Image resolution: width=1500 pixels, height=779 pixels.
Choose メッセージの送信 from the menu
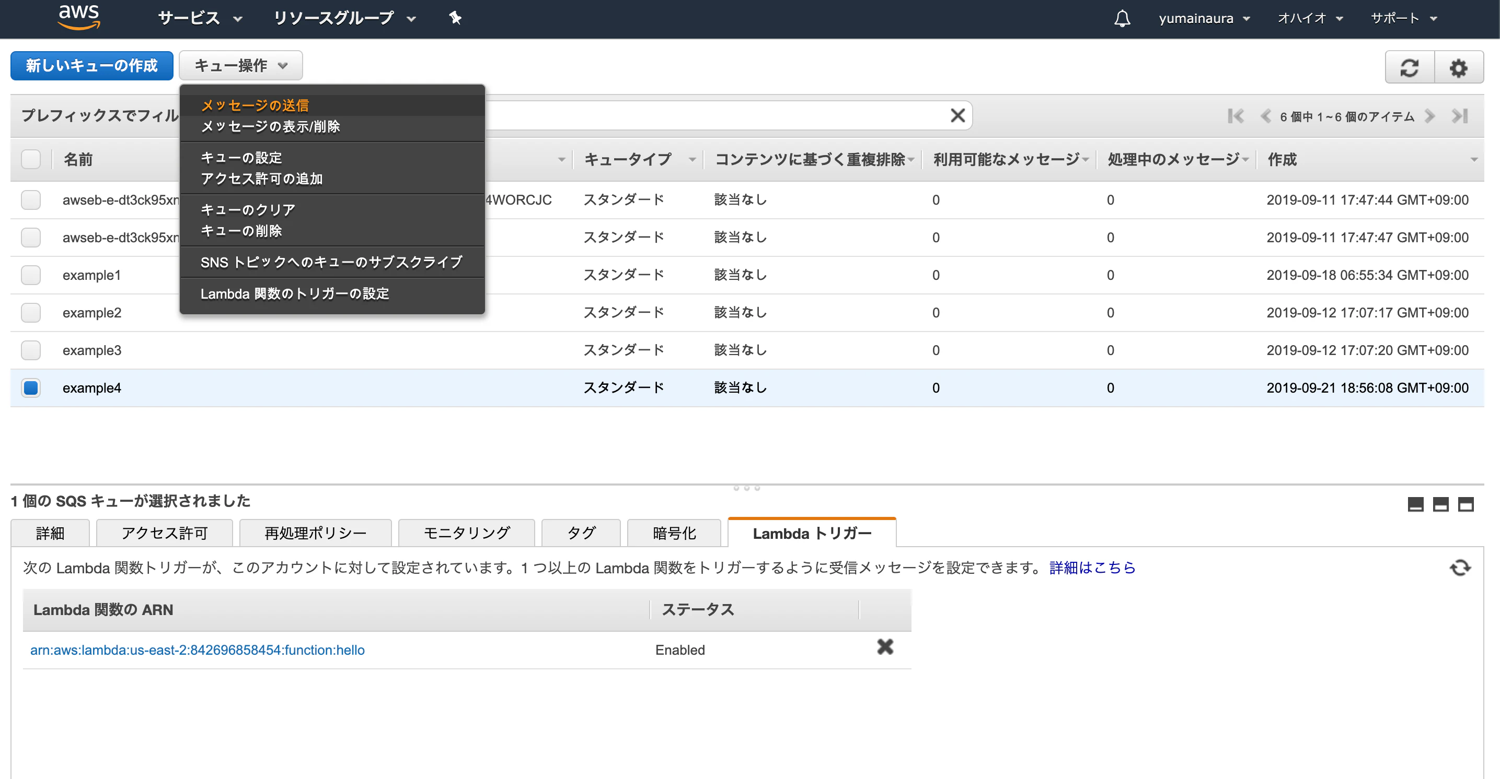[332, 105]
